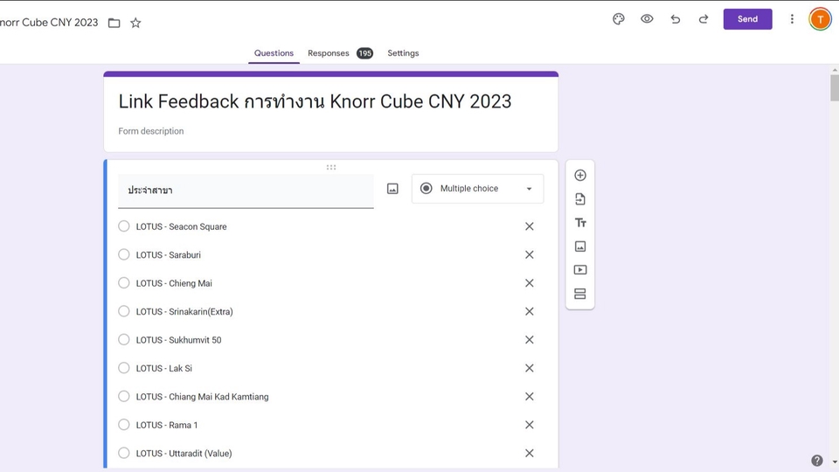Remove option LOTUS - Lak Si
Image resolution: width=839 pixels, height=472 pixels.
pyautogui.click(x=530, y=368)
